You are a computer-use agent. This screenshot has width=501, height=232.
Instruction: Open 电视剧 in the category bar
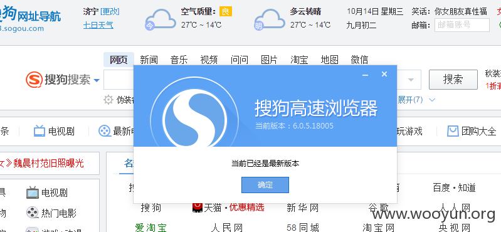(x=61, y=131)
